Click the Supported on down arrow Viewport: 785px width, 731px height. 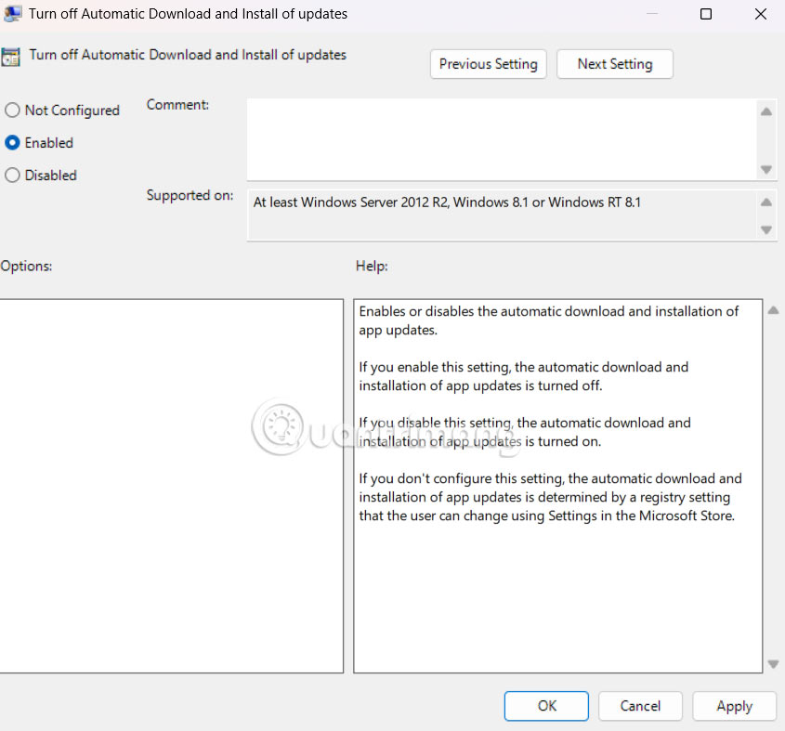click(x=766, y=228)
